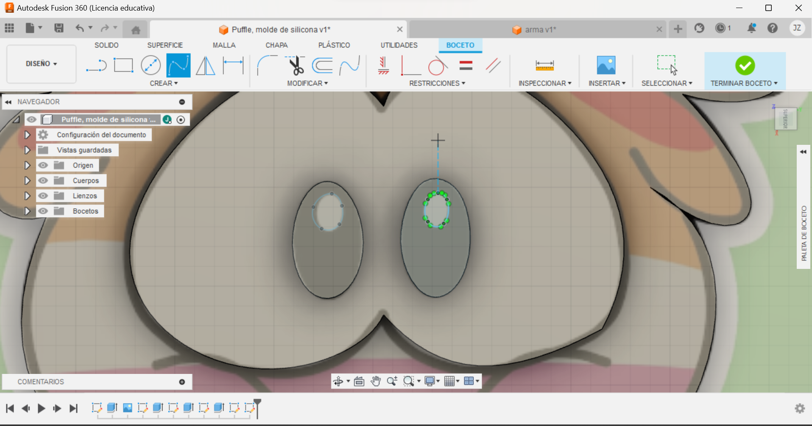Click the Insert image icon

tap(606, 65)
